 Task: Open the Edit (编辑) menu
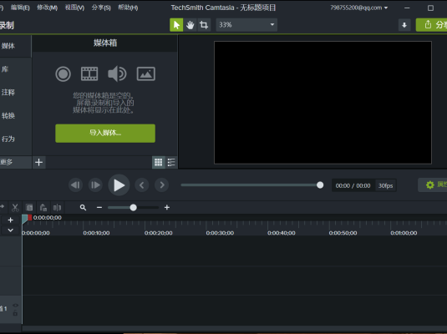(x=20, y=8)
